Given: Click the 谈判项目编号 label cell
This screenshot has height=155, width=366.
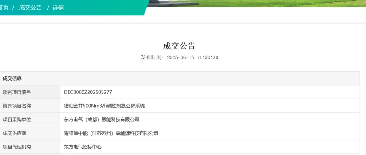Looking at the screenshot, I should 30,92.
